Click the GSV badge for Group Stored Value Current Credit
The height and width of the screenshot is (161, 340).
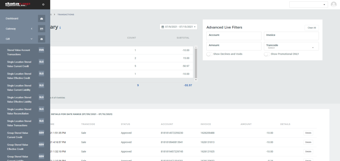42,133
